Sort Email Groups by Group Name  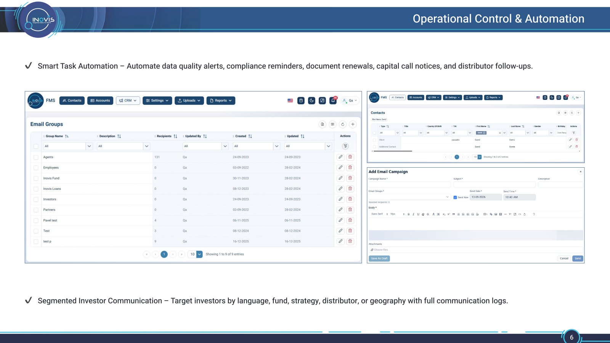click(67, 136)
